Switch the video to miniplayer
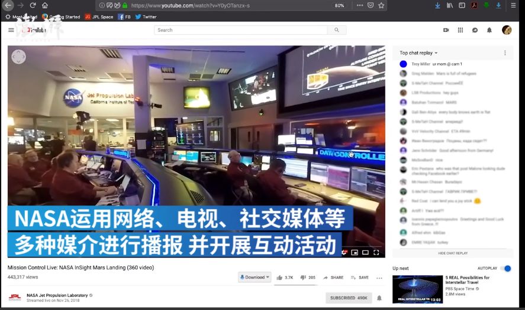 tap(355, 252)
